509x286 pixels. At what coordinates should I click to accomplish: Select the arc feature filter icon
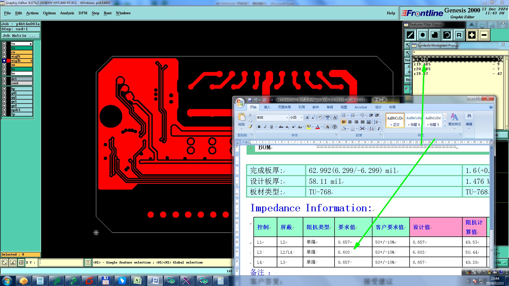[447, 35]
